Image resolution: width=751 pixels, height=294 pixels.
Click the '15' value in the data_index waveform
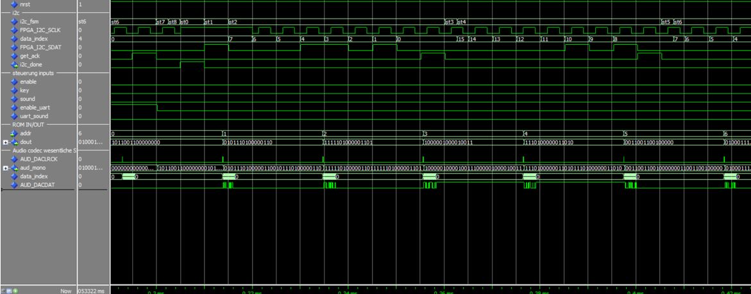[x=460, y=39]
